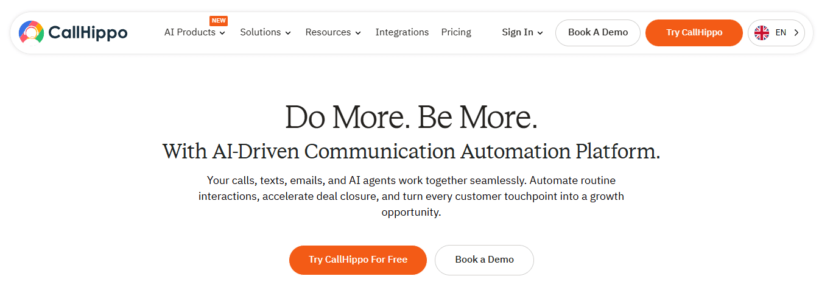Open the AI Products menu
819x301 pixels.
tap(190, 32)
